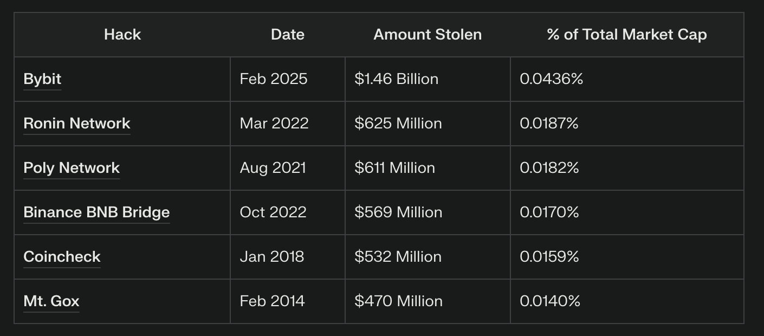Screen dimensions: 764x336
Task: Select the $1.46 Billion amount cell
Action: [396, 79]
